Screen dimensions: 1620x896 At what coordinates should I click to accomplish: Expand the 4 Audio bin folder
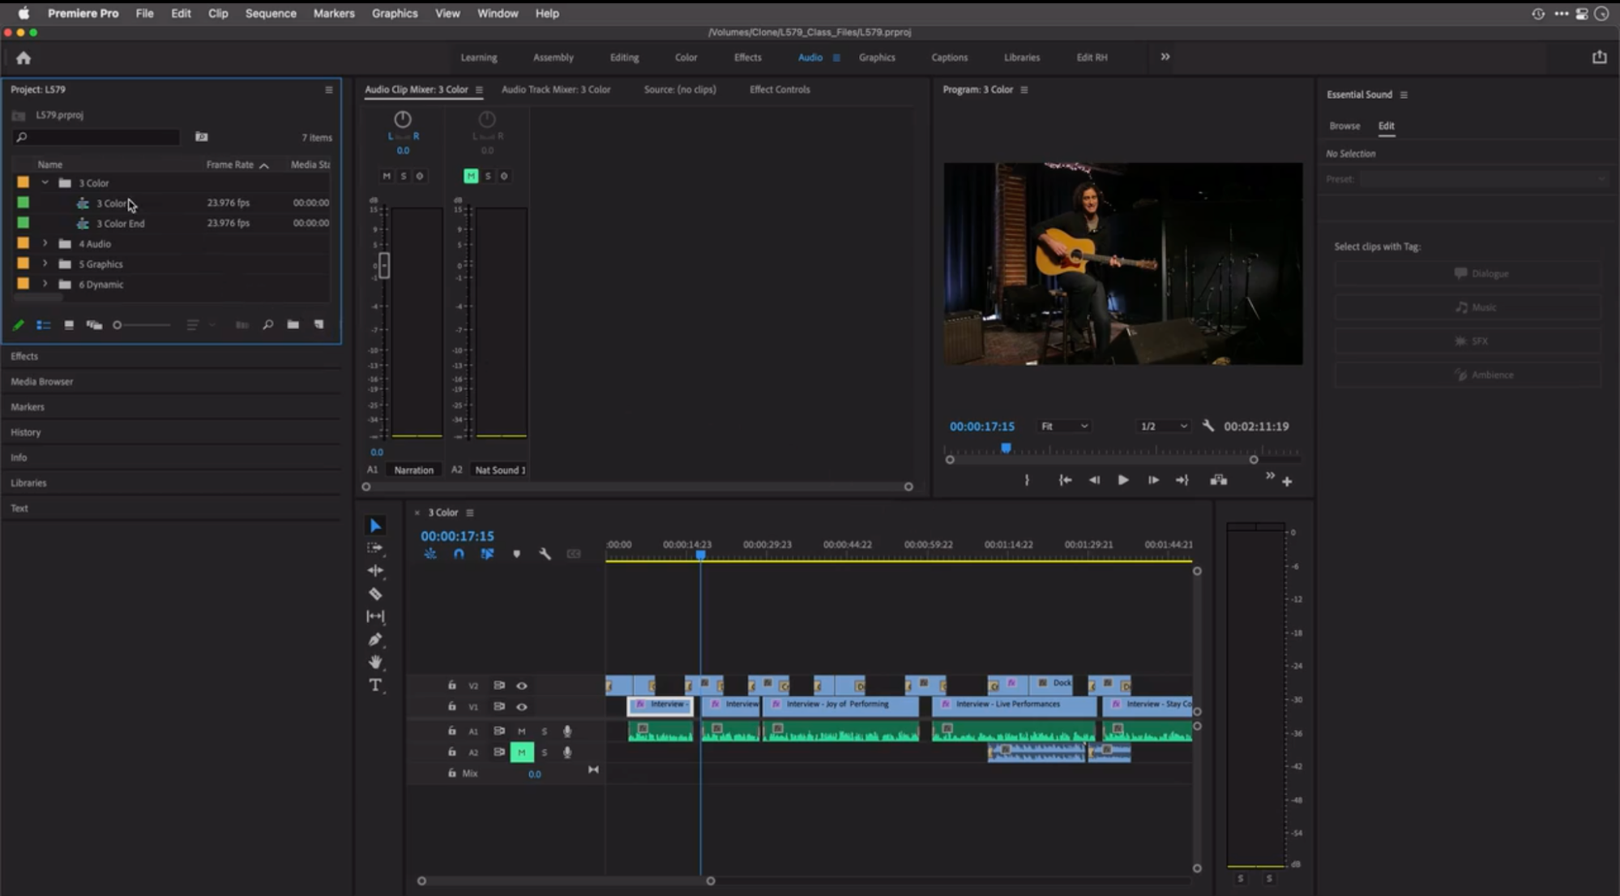[44, 244]
